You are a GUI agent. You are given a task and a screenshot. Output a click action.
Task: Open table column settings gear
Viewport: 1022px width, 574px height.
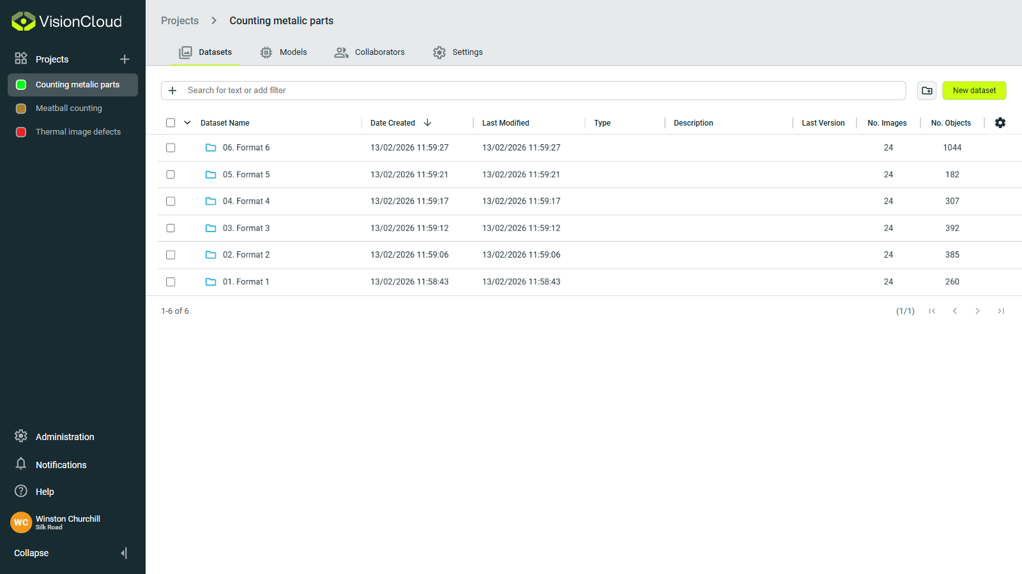point(1000,122)
